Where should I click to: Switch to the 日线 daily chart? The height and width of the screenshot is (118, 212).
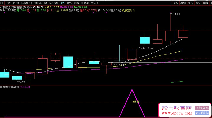click(62, 3)
